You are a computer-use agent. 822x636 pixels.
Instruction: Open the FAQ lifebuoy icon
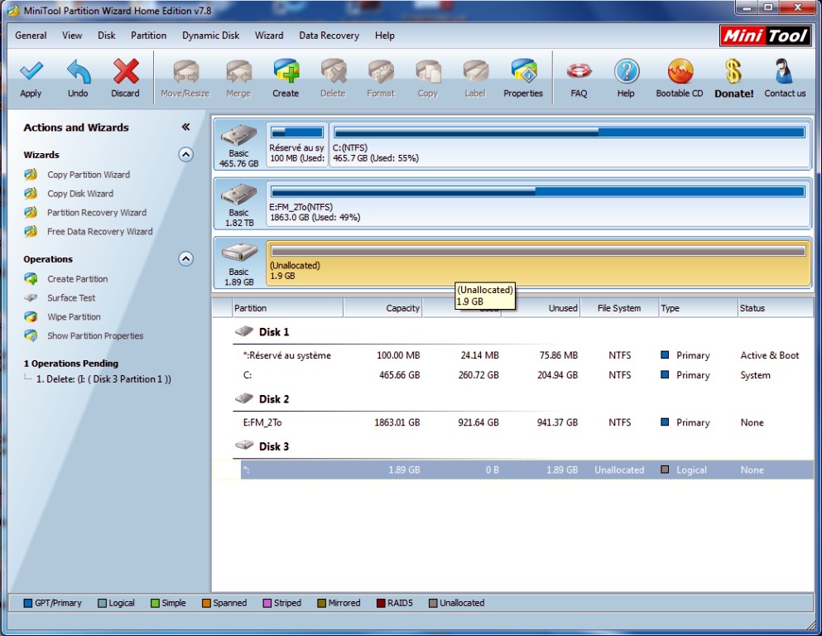579,72
